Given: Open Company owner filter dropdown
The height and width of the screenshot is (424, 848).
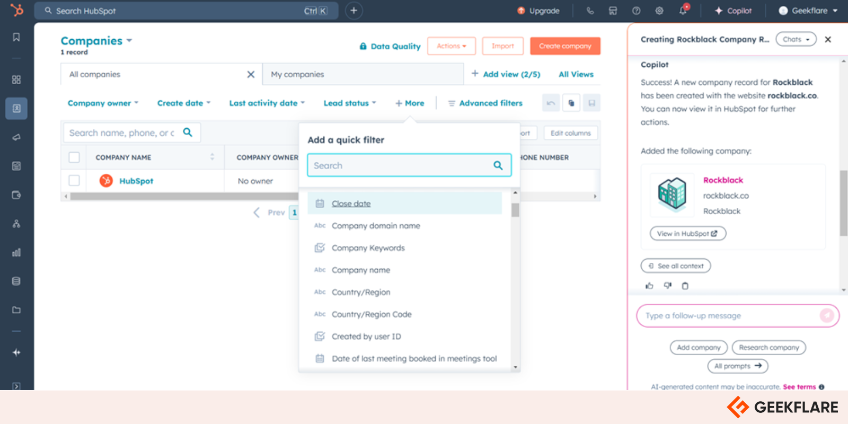Looking at the screenshot, I should point(103,103).
